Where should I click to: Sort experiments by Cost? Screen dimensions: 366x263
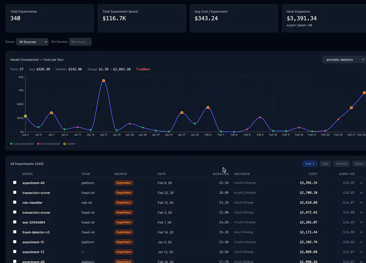click(310, 164)
